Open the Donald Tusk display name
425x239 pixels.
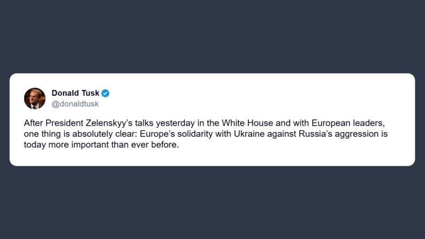point(75,94)
